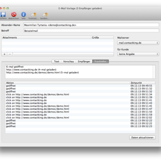The height and width of the screenshot is (161, 161).
Task: Select click row at 09:52:02
Action: click(80, 118)
